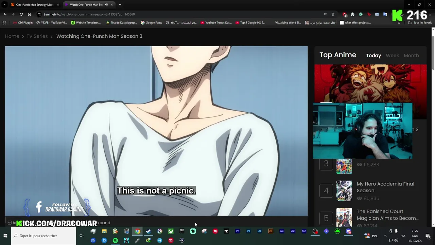Screen dimensions: 435x245
Task: Open a new browser tab
Action: 120,5
